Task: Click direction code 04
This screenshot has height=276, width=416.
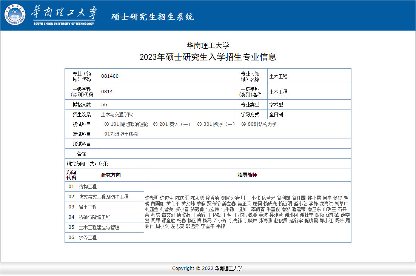Action: [x=71, y=217]
